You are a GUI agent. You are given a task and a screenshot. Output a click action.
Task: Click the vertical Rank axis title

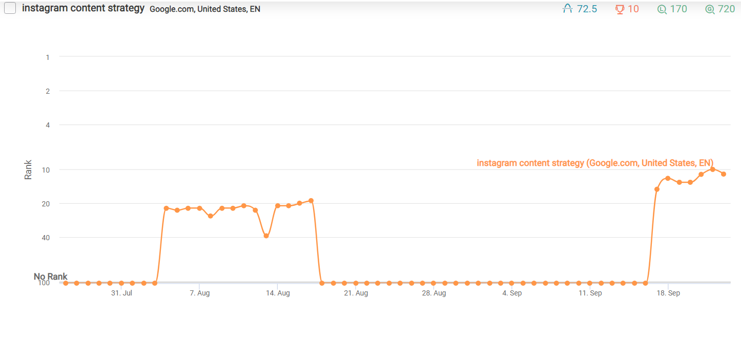28,169
